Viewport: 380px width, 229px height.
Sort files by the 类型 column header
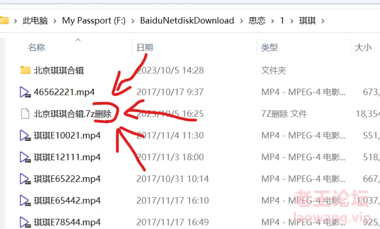click(269, 47)
